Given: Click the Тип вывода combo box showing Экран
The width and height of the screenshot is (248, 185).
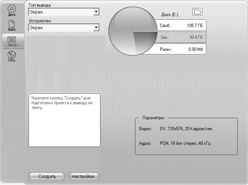Looking at the screenshot, I should [x=61, y=12].
